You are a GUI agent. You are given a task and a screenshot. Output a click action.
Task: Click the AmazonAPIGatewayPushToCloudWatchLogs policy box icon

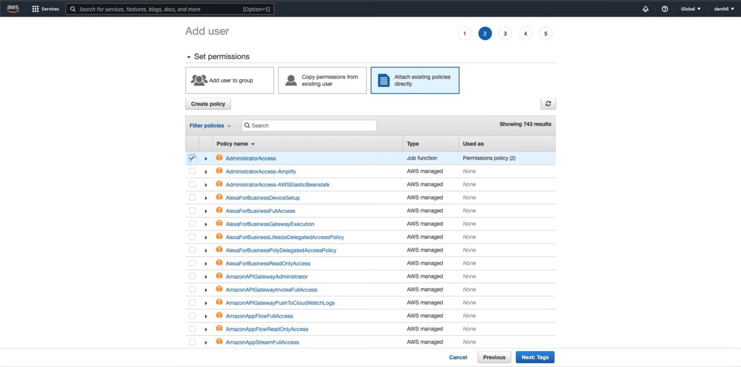tap(219, 302)
